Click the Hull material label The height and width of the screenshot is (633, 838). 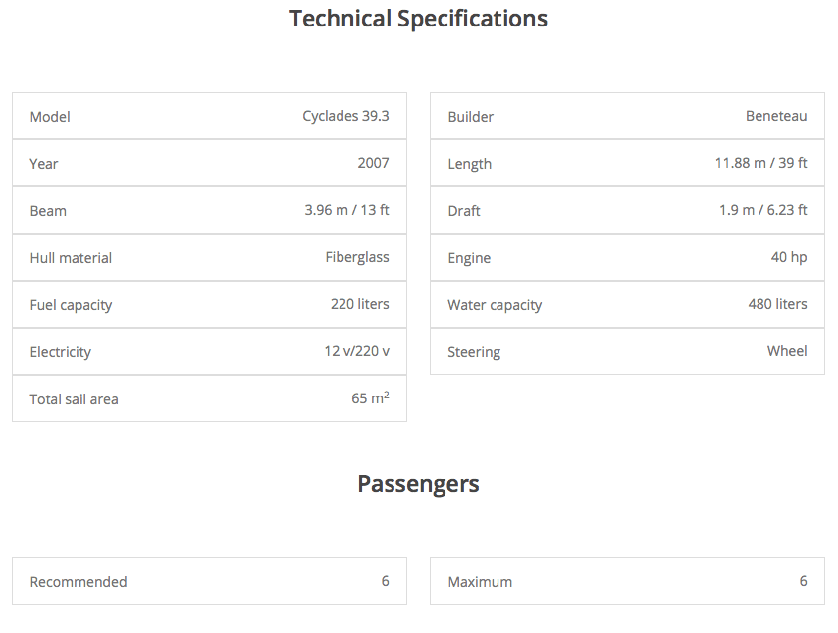click(71, 258)
